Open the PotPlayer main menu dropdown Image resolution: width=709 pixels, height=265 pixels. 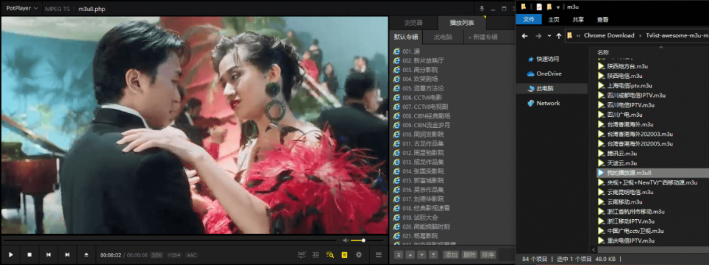(21, 9)
